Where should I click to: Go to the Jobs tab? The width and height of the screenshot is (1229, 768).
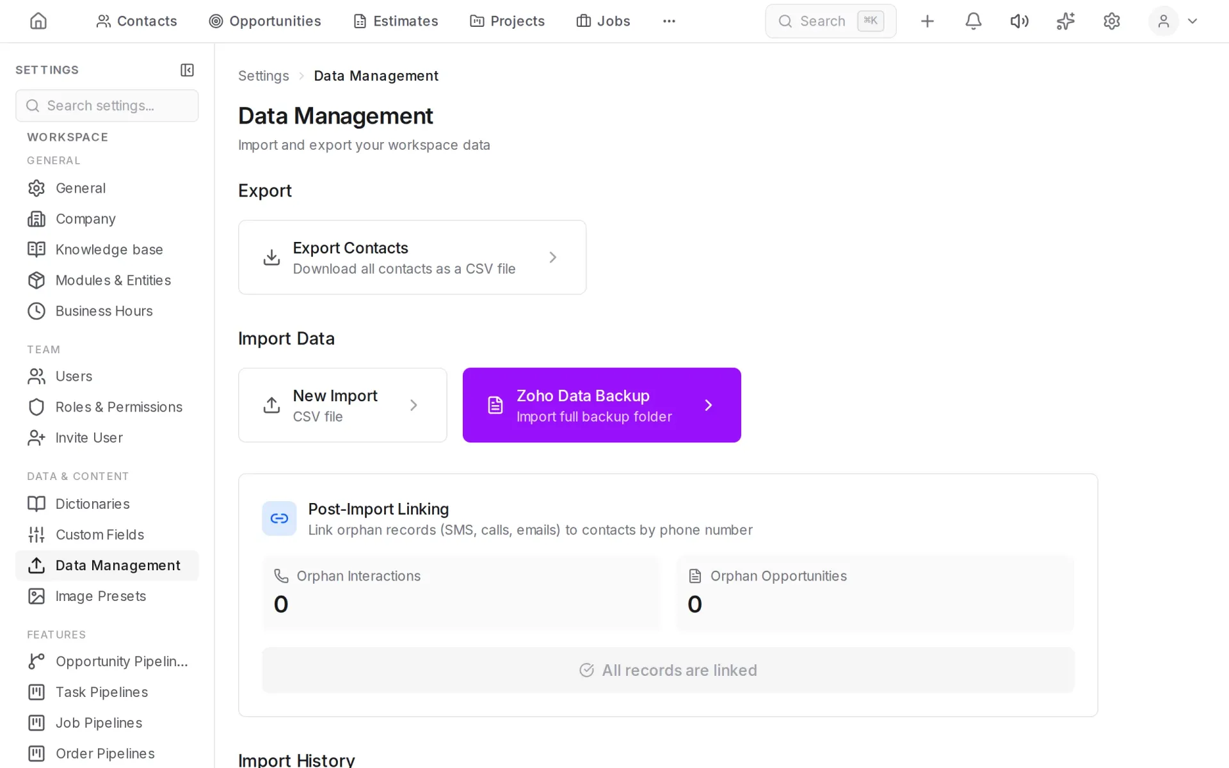(x=603, y=21)
